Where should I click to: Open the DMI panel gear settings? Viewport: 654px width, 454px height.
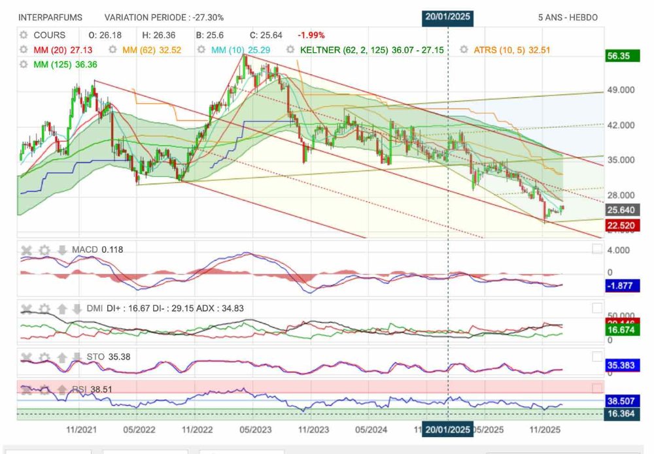[x=44, y=308]
